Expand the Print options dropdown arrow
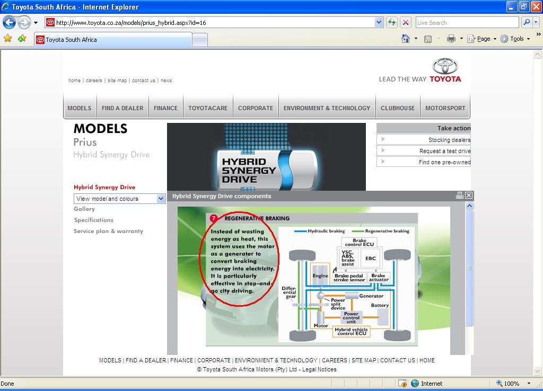 461,39
